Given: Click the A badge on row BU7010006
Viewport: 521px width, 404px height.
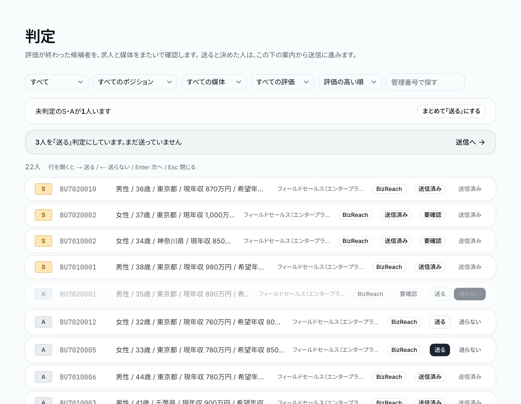Looking at the screenshot, I should [43, 377].
